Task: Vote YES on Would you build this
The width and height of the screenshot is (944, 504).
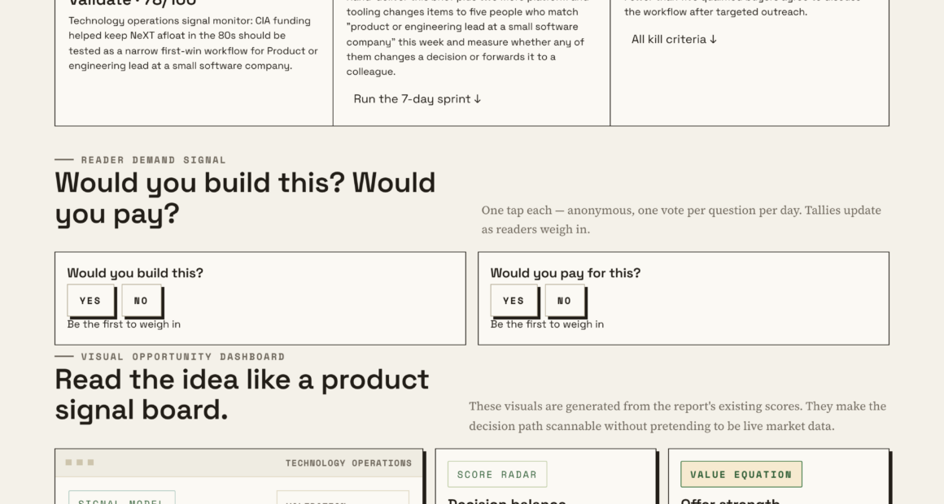Action: click(x=90, y=301)
